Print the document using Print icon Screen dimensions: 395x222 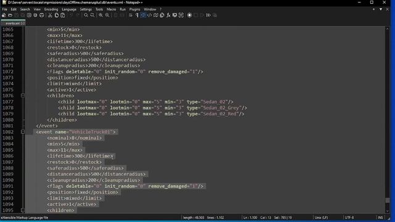[42, 15]
